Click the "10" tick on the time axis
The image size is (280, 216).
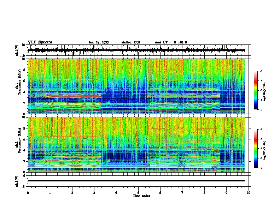(249, 193)
